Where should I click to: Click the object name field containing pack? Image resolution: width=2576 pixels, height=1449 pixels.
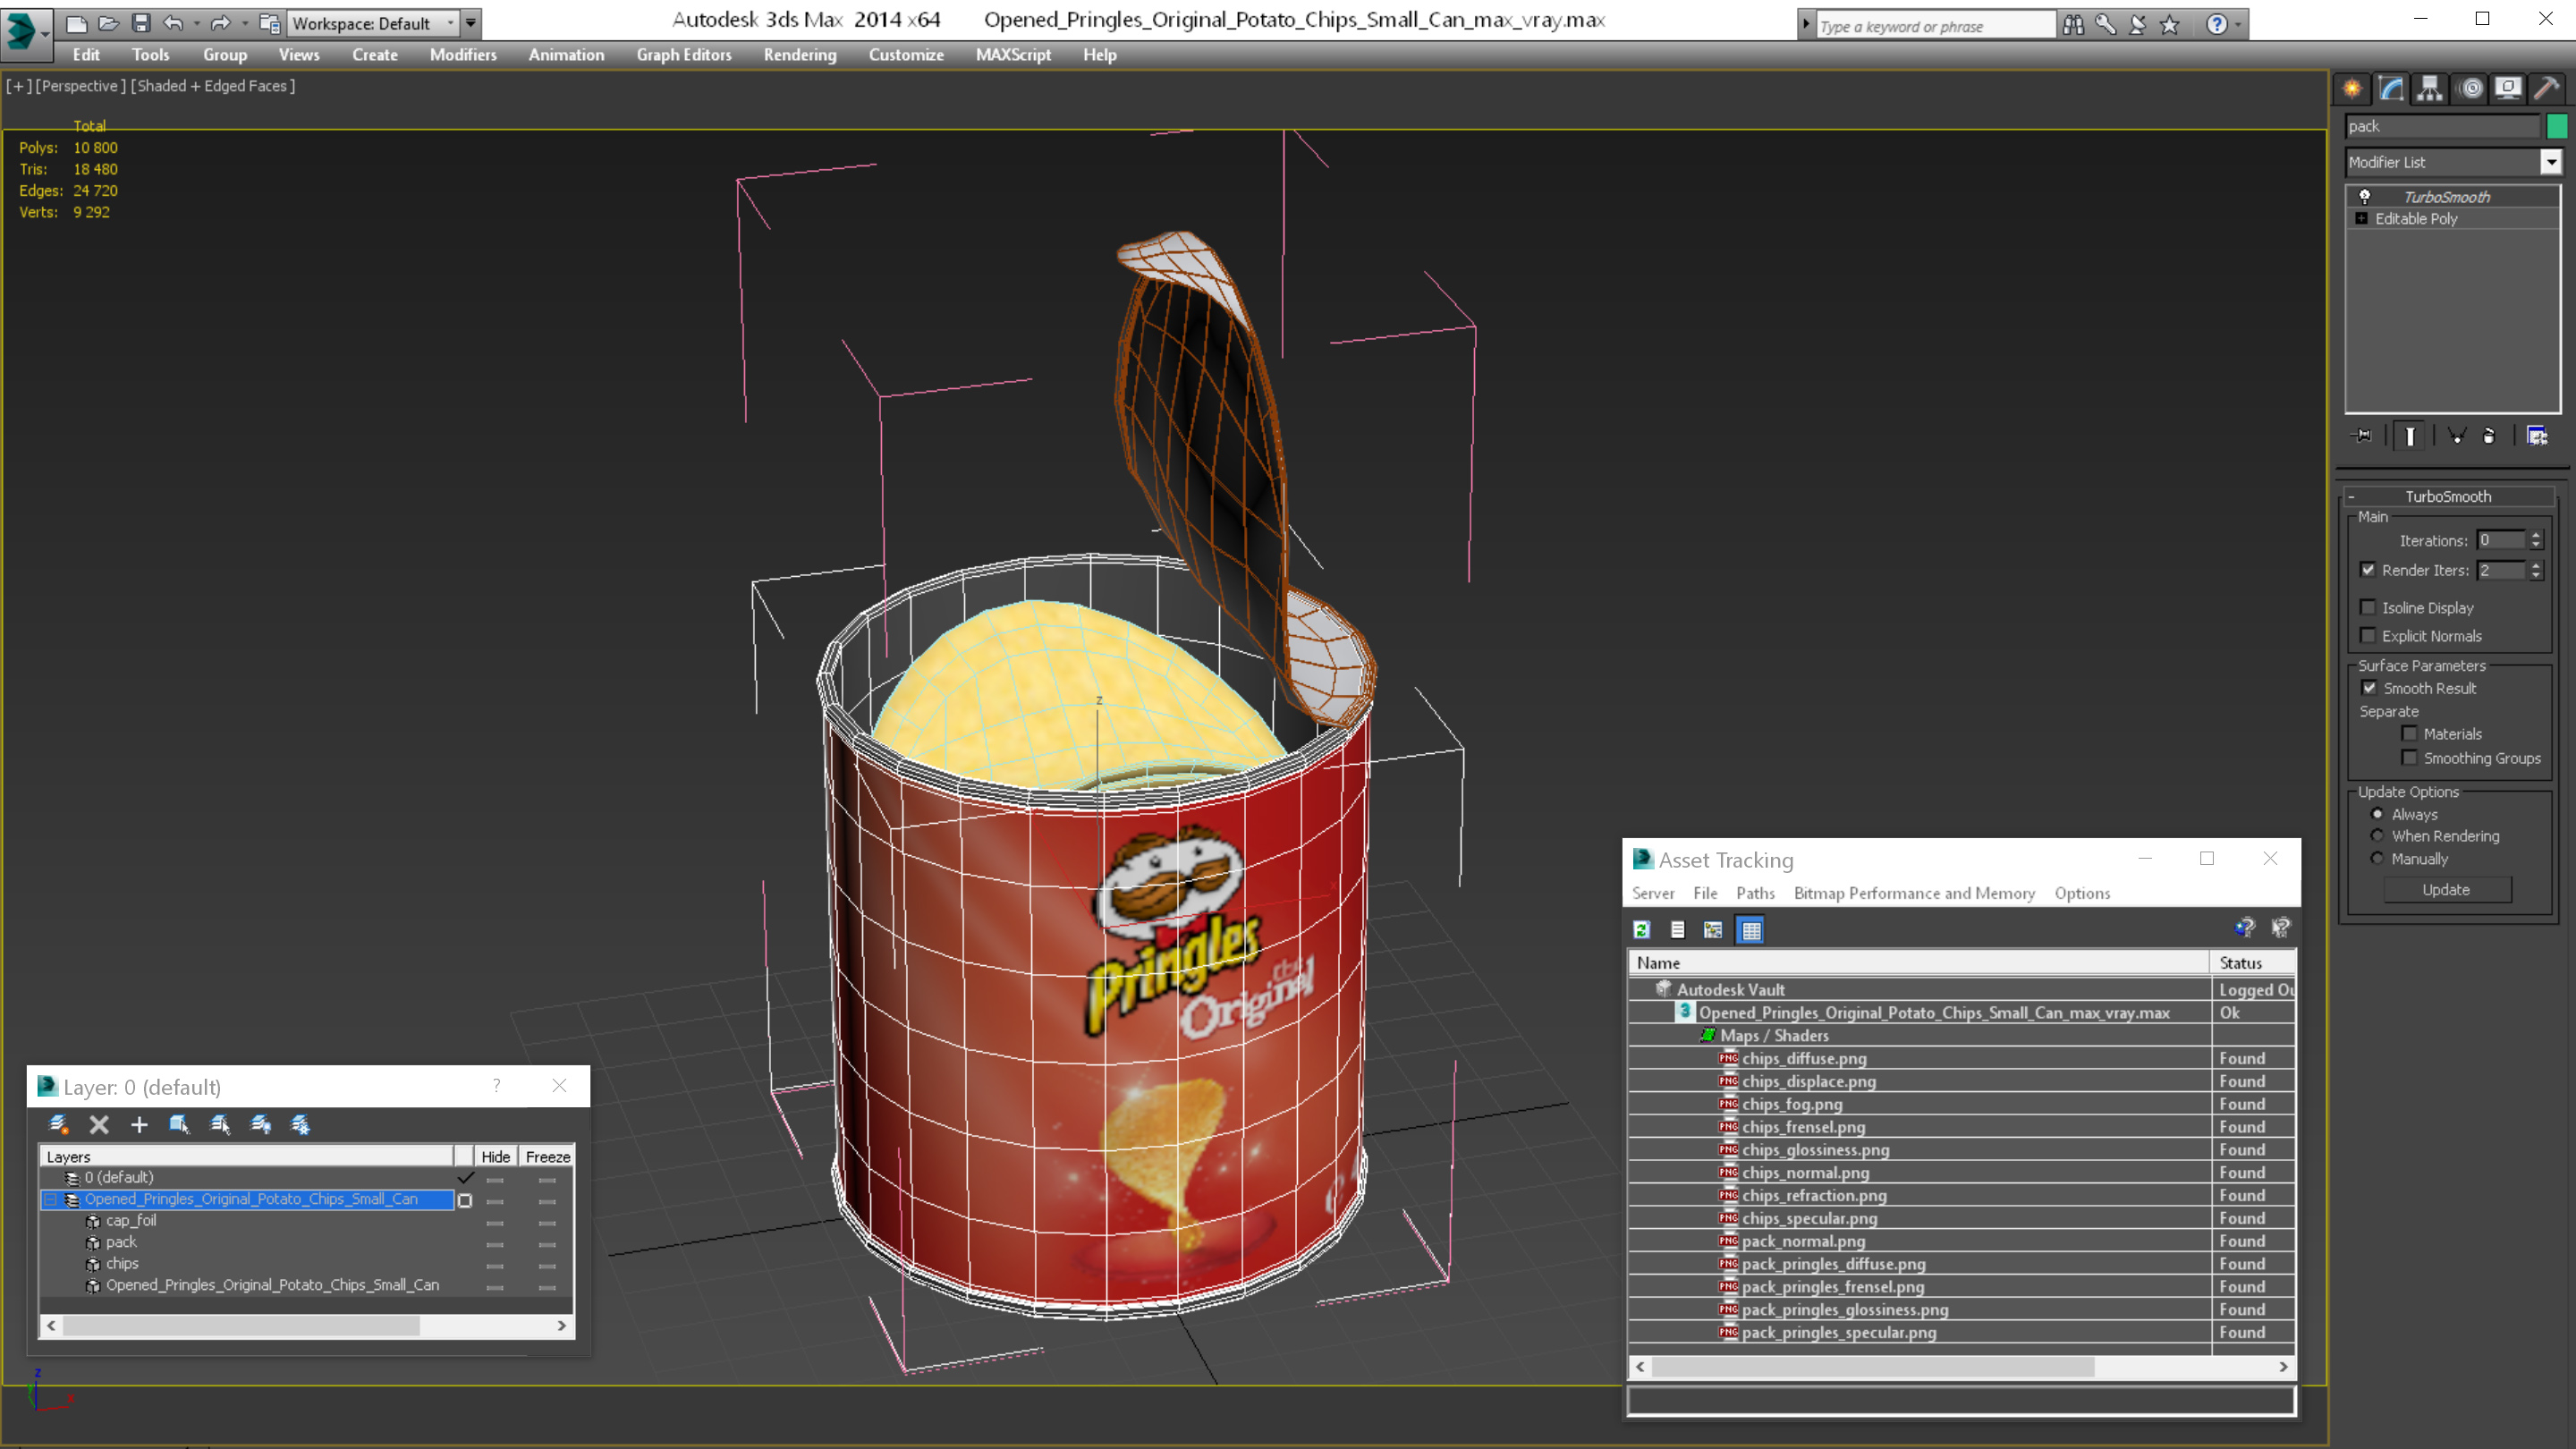click(x=2441, y=126)
